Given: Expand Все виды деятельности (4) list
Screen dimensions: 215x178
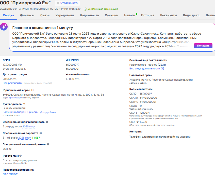Looking at the screenshot, I should (146, 69).
